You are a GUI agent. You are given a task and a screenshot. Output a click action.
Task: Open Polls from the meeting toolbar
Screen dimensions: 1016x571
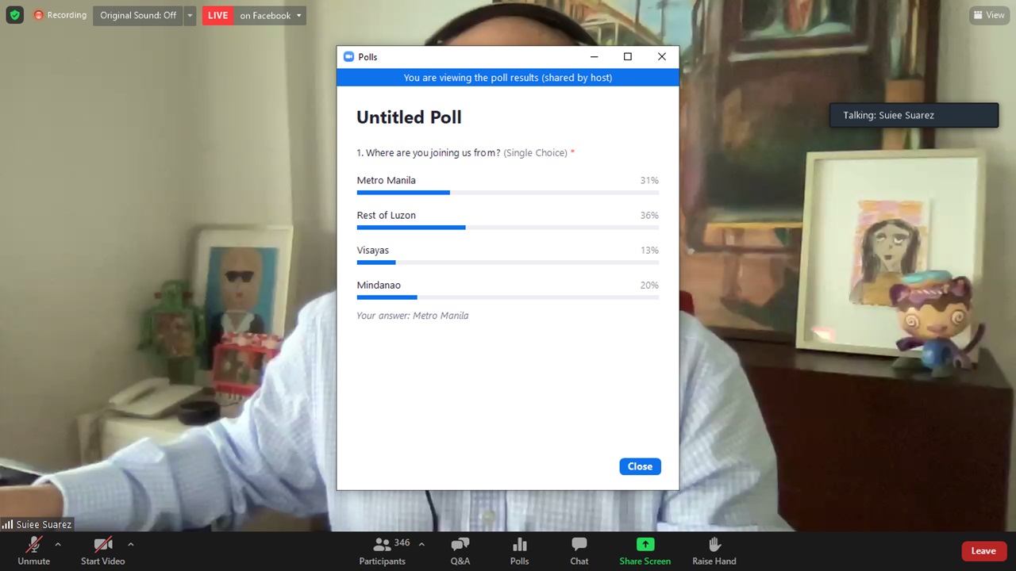[x=519, y=550]
